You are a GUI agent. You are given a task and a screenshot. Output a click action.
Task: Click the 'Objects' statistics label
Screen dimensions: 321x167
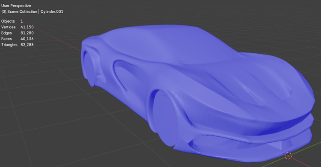pos(8,21)
